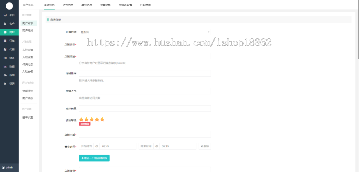Click the 开始时间 field showing 09:49

(x=118, y=147)
